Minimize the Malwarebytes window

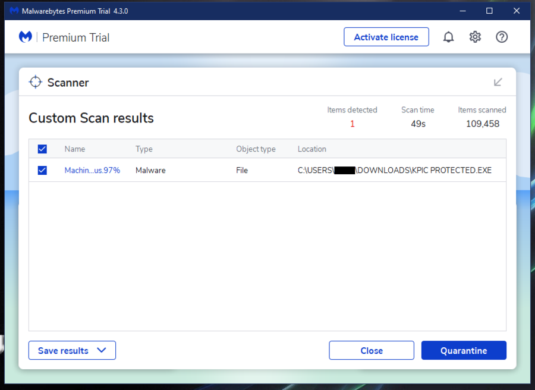(462, 11)
